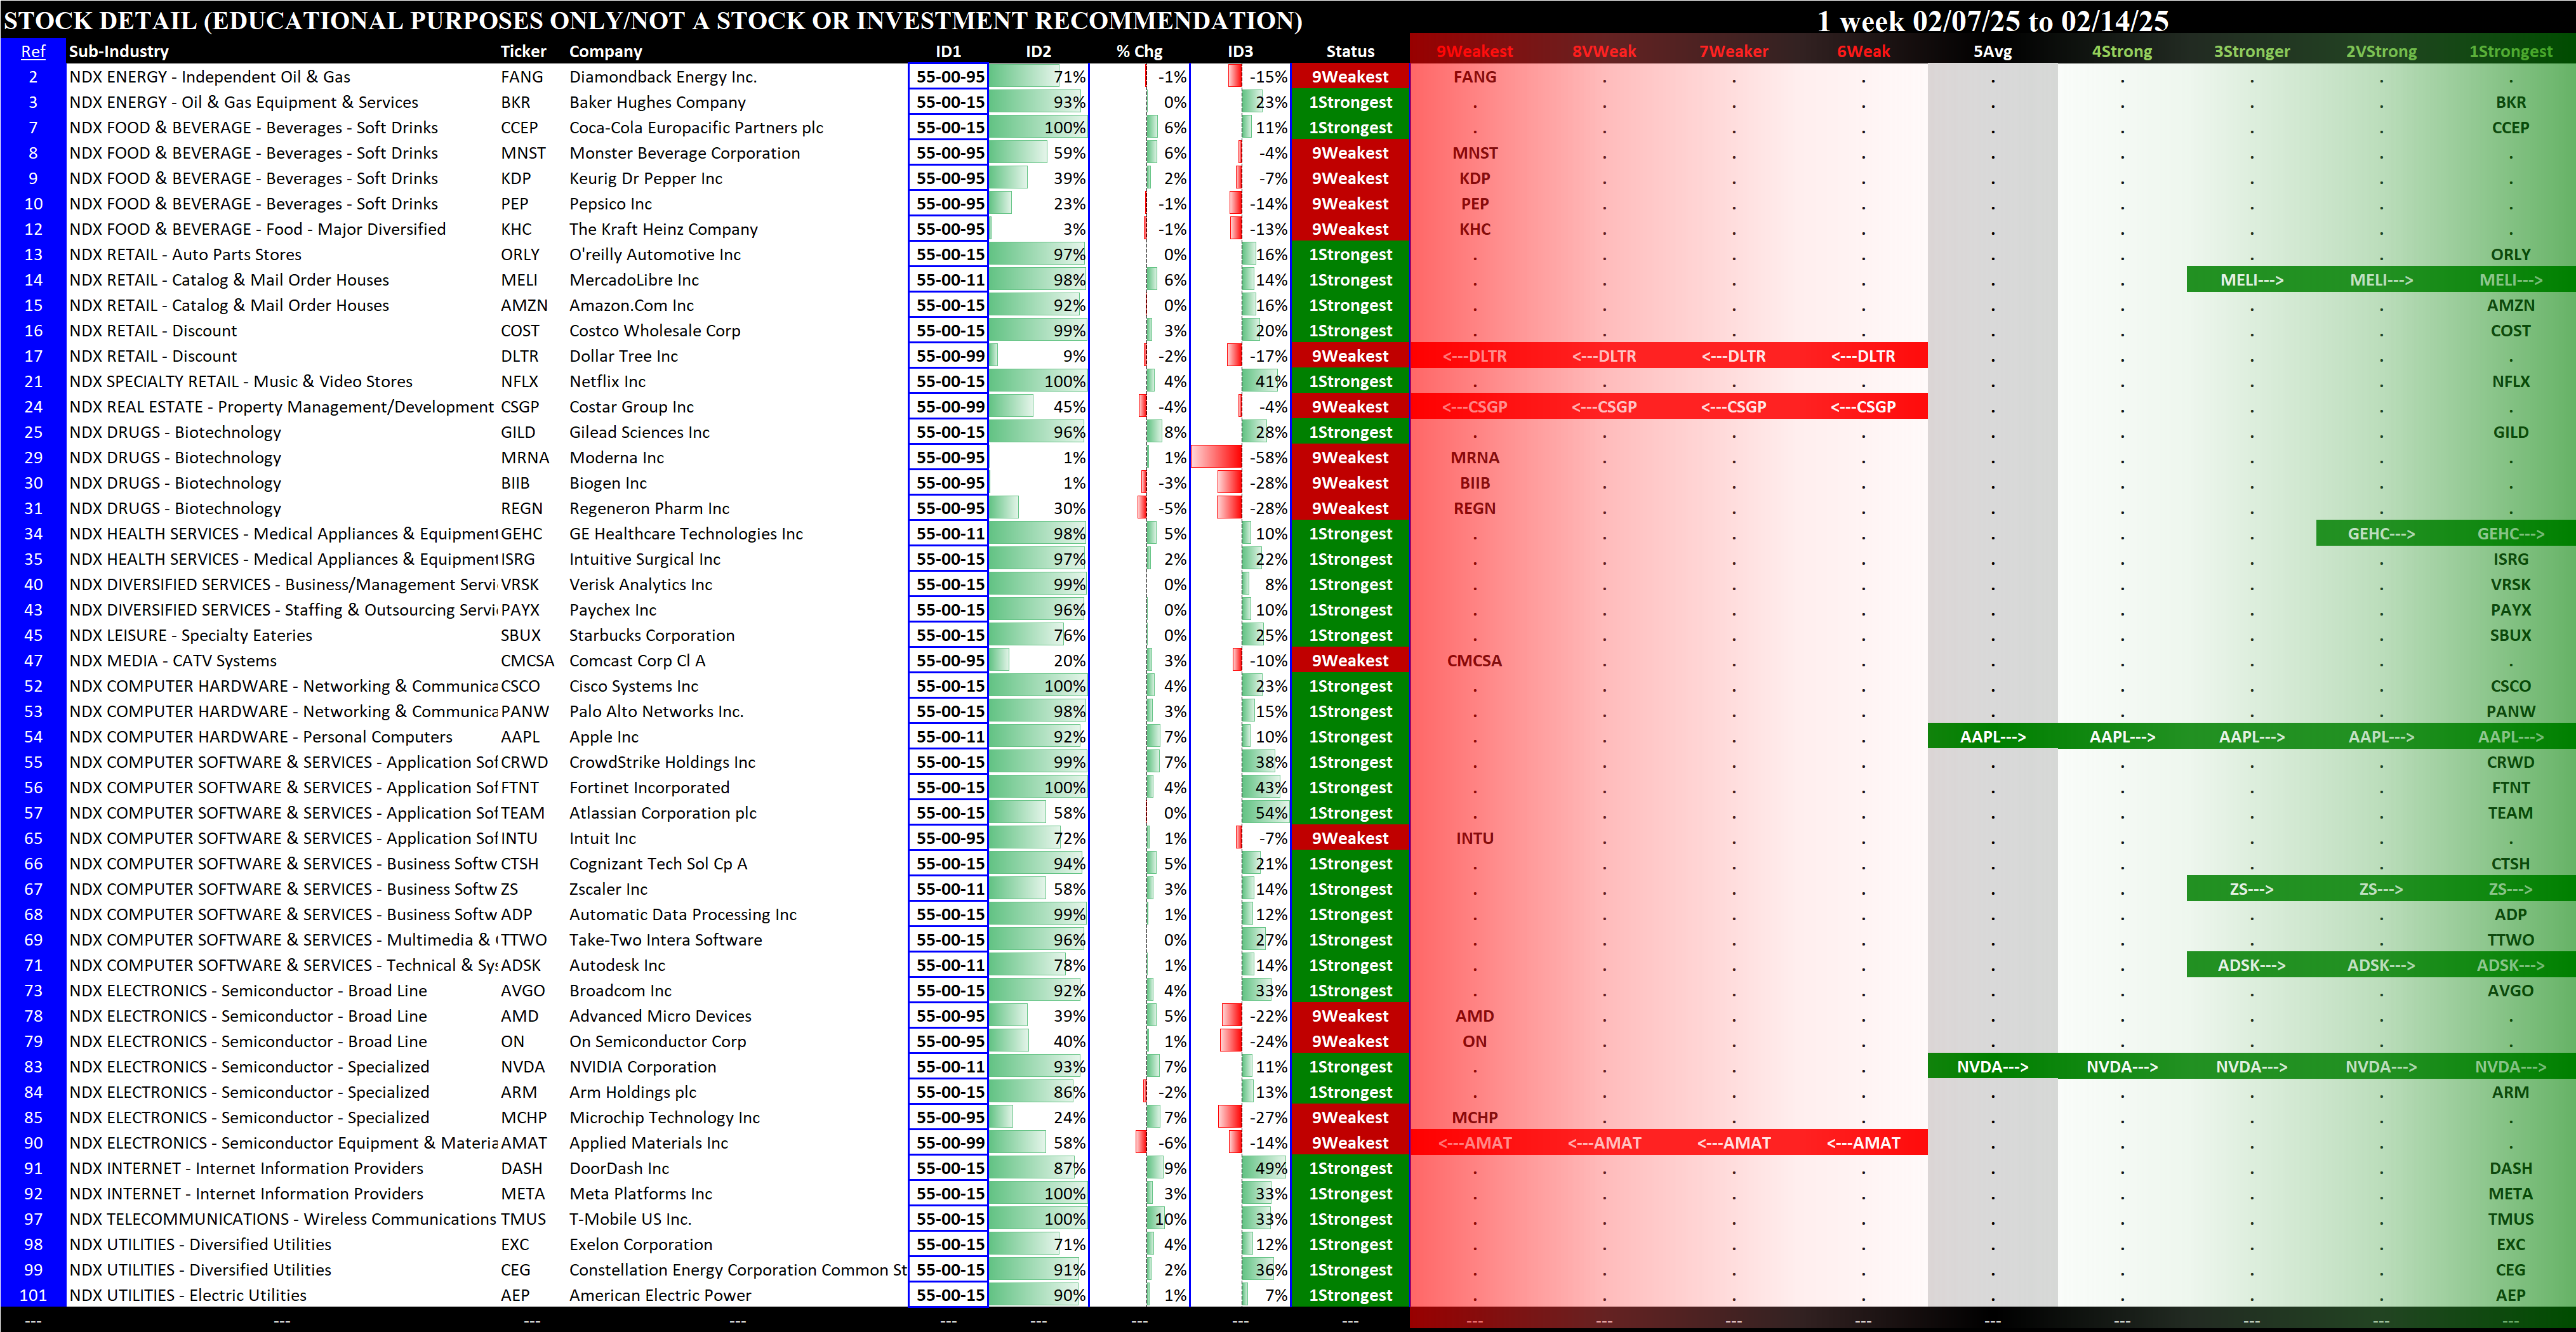Click the MELI arrow under 3Stronger

click(x=2251, y=280)
